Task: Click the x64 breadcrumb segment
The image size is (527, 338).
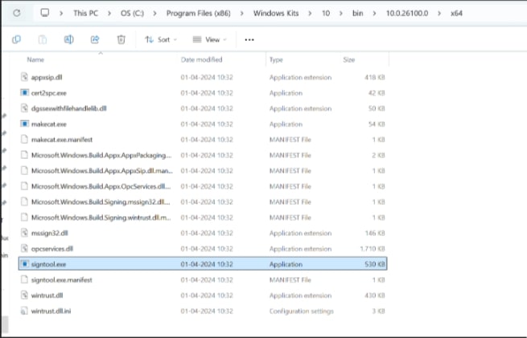Action: tap(456, 14)
